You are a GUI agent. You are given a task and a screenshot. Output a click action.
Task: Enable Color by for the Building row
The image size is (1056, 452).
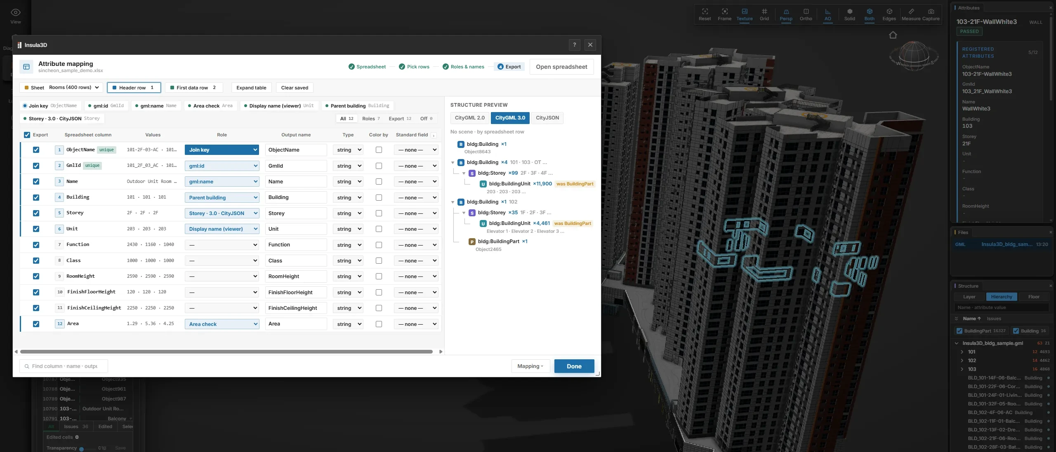pos(379,197)
